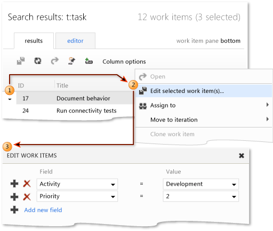Click the pinned query toolbar icon
This screenshot has width=273, height=231.
(72, 61)
